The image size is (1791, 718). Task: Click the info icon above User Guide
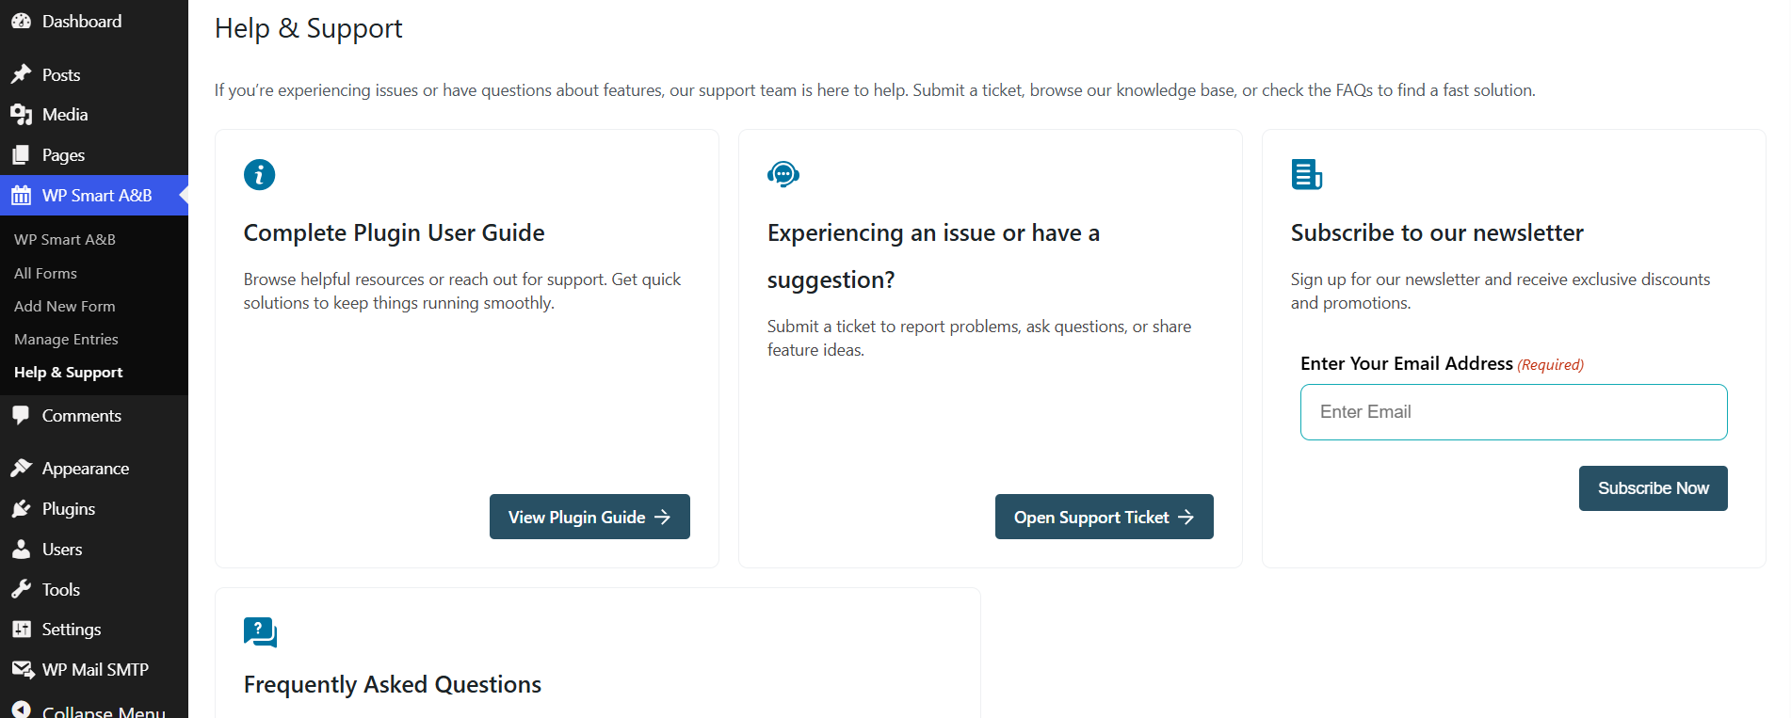259,175
